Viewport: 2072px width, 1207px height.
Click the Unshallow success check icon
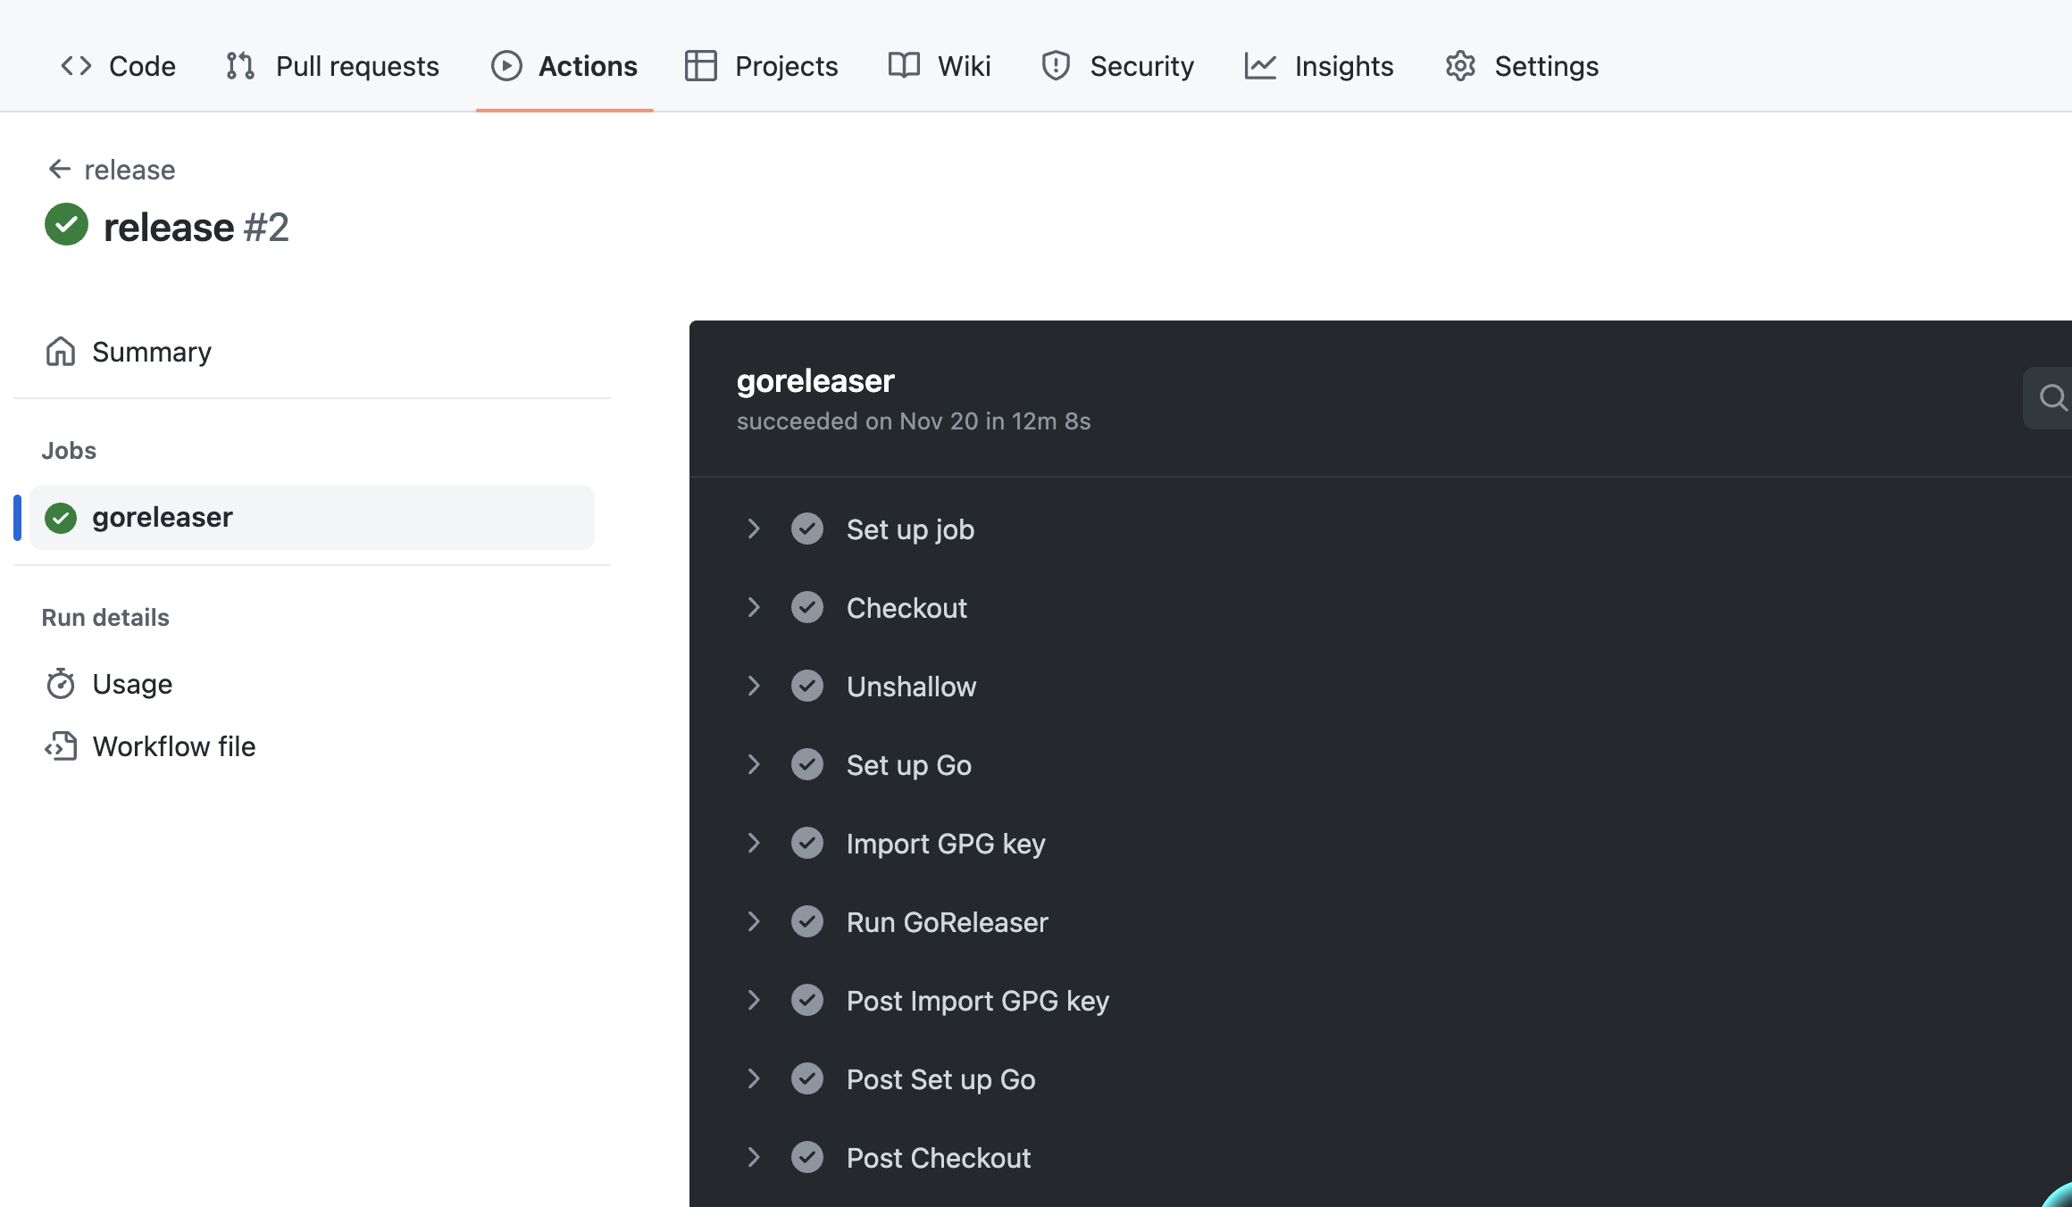[807, 686]
